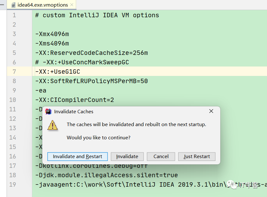
Task: Click the IntelliJ logo in the dialog title
Action: pos(48,111)
